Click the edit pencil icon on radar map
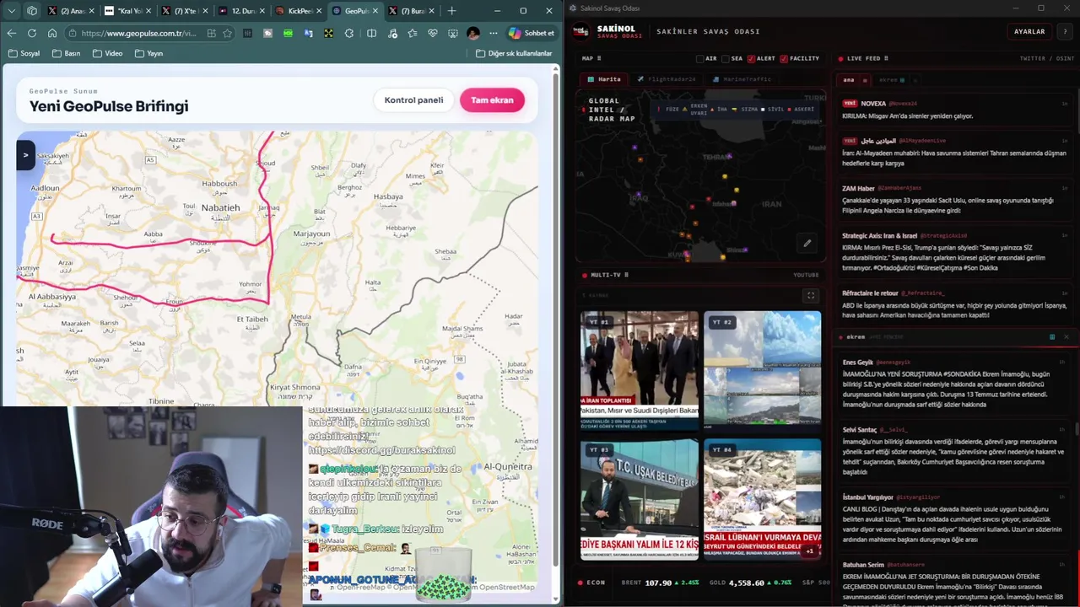The image size is (1080, 607). click(807, 244)
